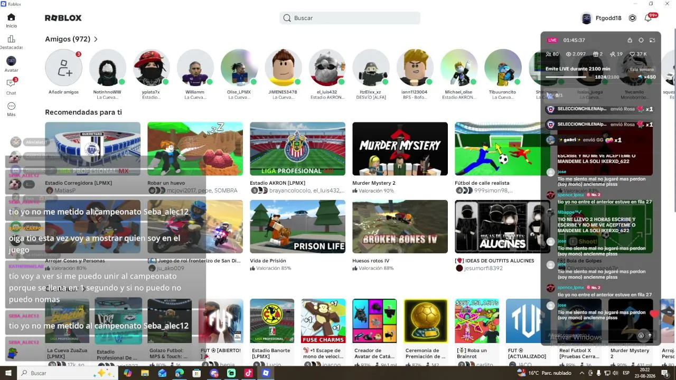Open the Ceremonia de Premiación game

426,321
